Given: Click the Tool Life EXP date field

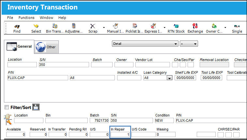Looking at the screenshot, I should click(x=211, y=78).
